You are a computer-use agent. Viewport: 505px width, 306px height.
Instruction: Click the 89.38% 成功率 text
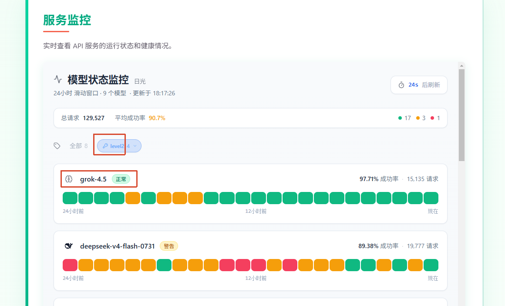(x=378, y=246)
